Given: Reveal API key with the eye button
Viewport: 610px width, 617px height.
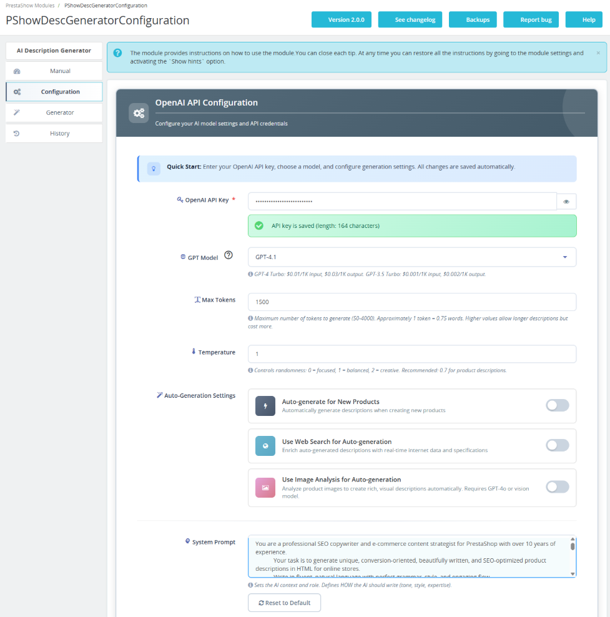Looking at the screenshot, I should point(566,202).
